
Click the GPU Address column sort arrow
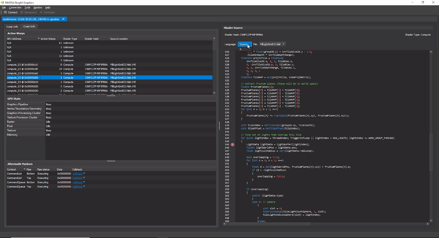(38, 39)
